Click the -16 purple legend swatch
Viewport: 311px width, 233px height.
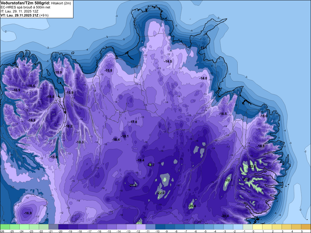[102, 227]
